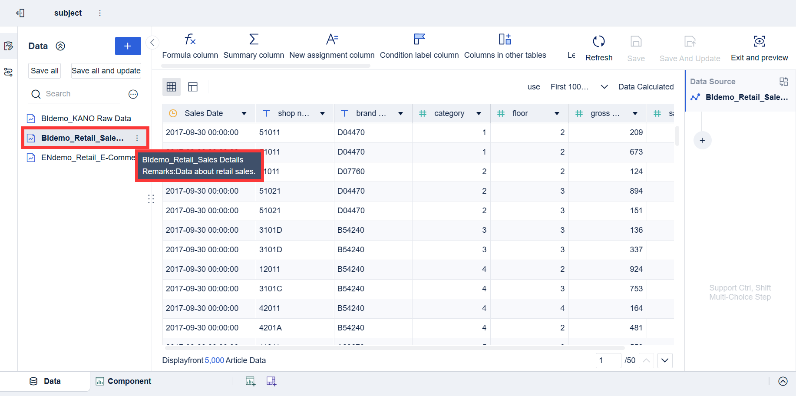The image size is (796, 396).
Task: Refresh the data table
Action: [599, 47]
